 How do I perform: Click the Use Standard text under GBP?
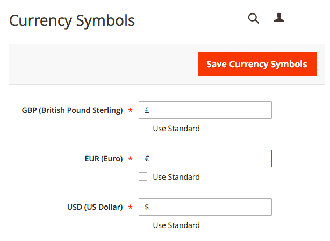(176, 129)
